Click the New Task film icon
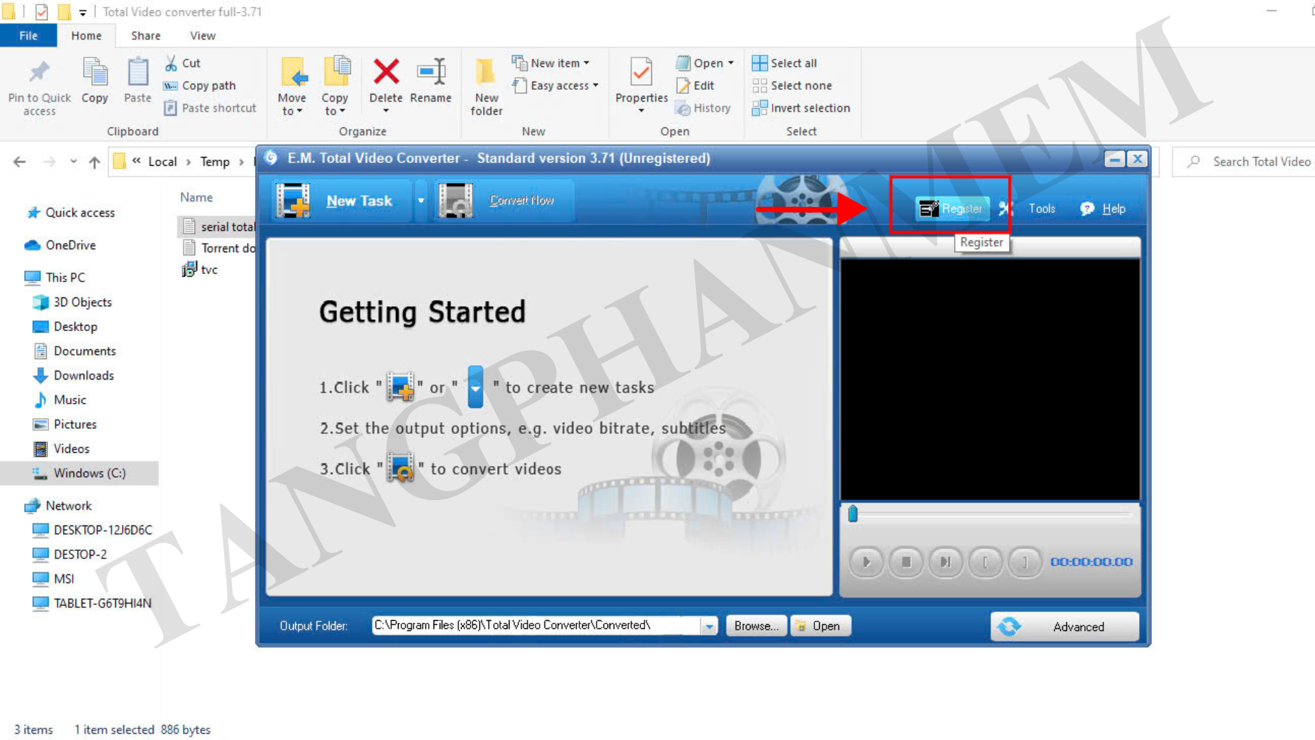Screen dimensions: 1315x740 coord(293,201)
